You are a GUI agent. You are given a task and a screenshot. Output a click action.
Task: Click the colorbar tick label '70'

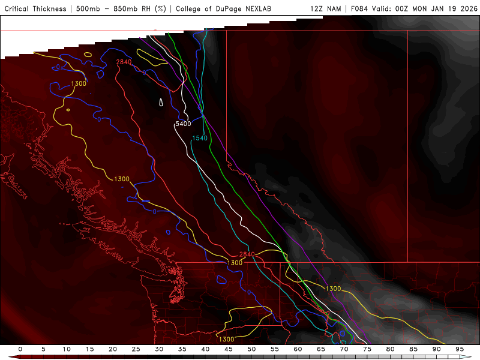(x=344, y=349)
